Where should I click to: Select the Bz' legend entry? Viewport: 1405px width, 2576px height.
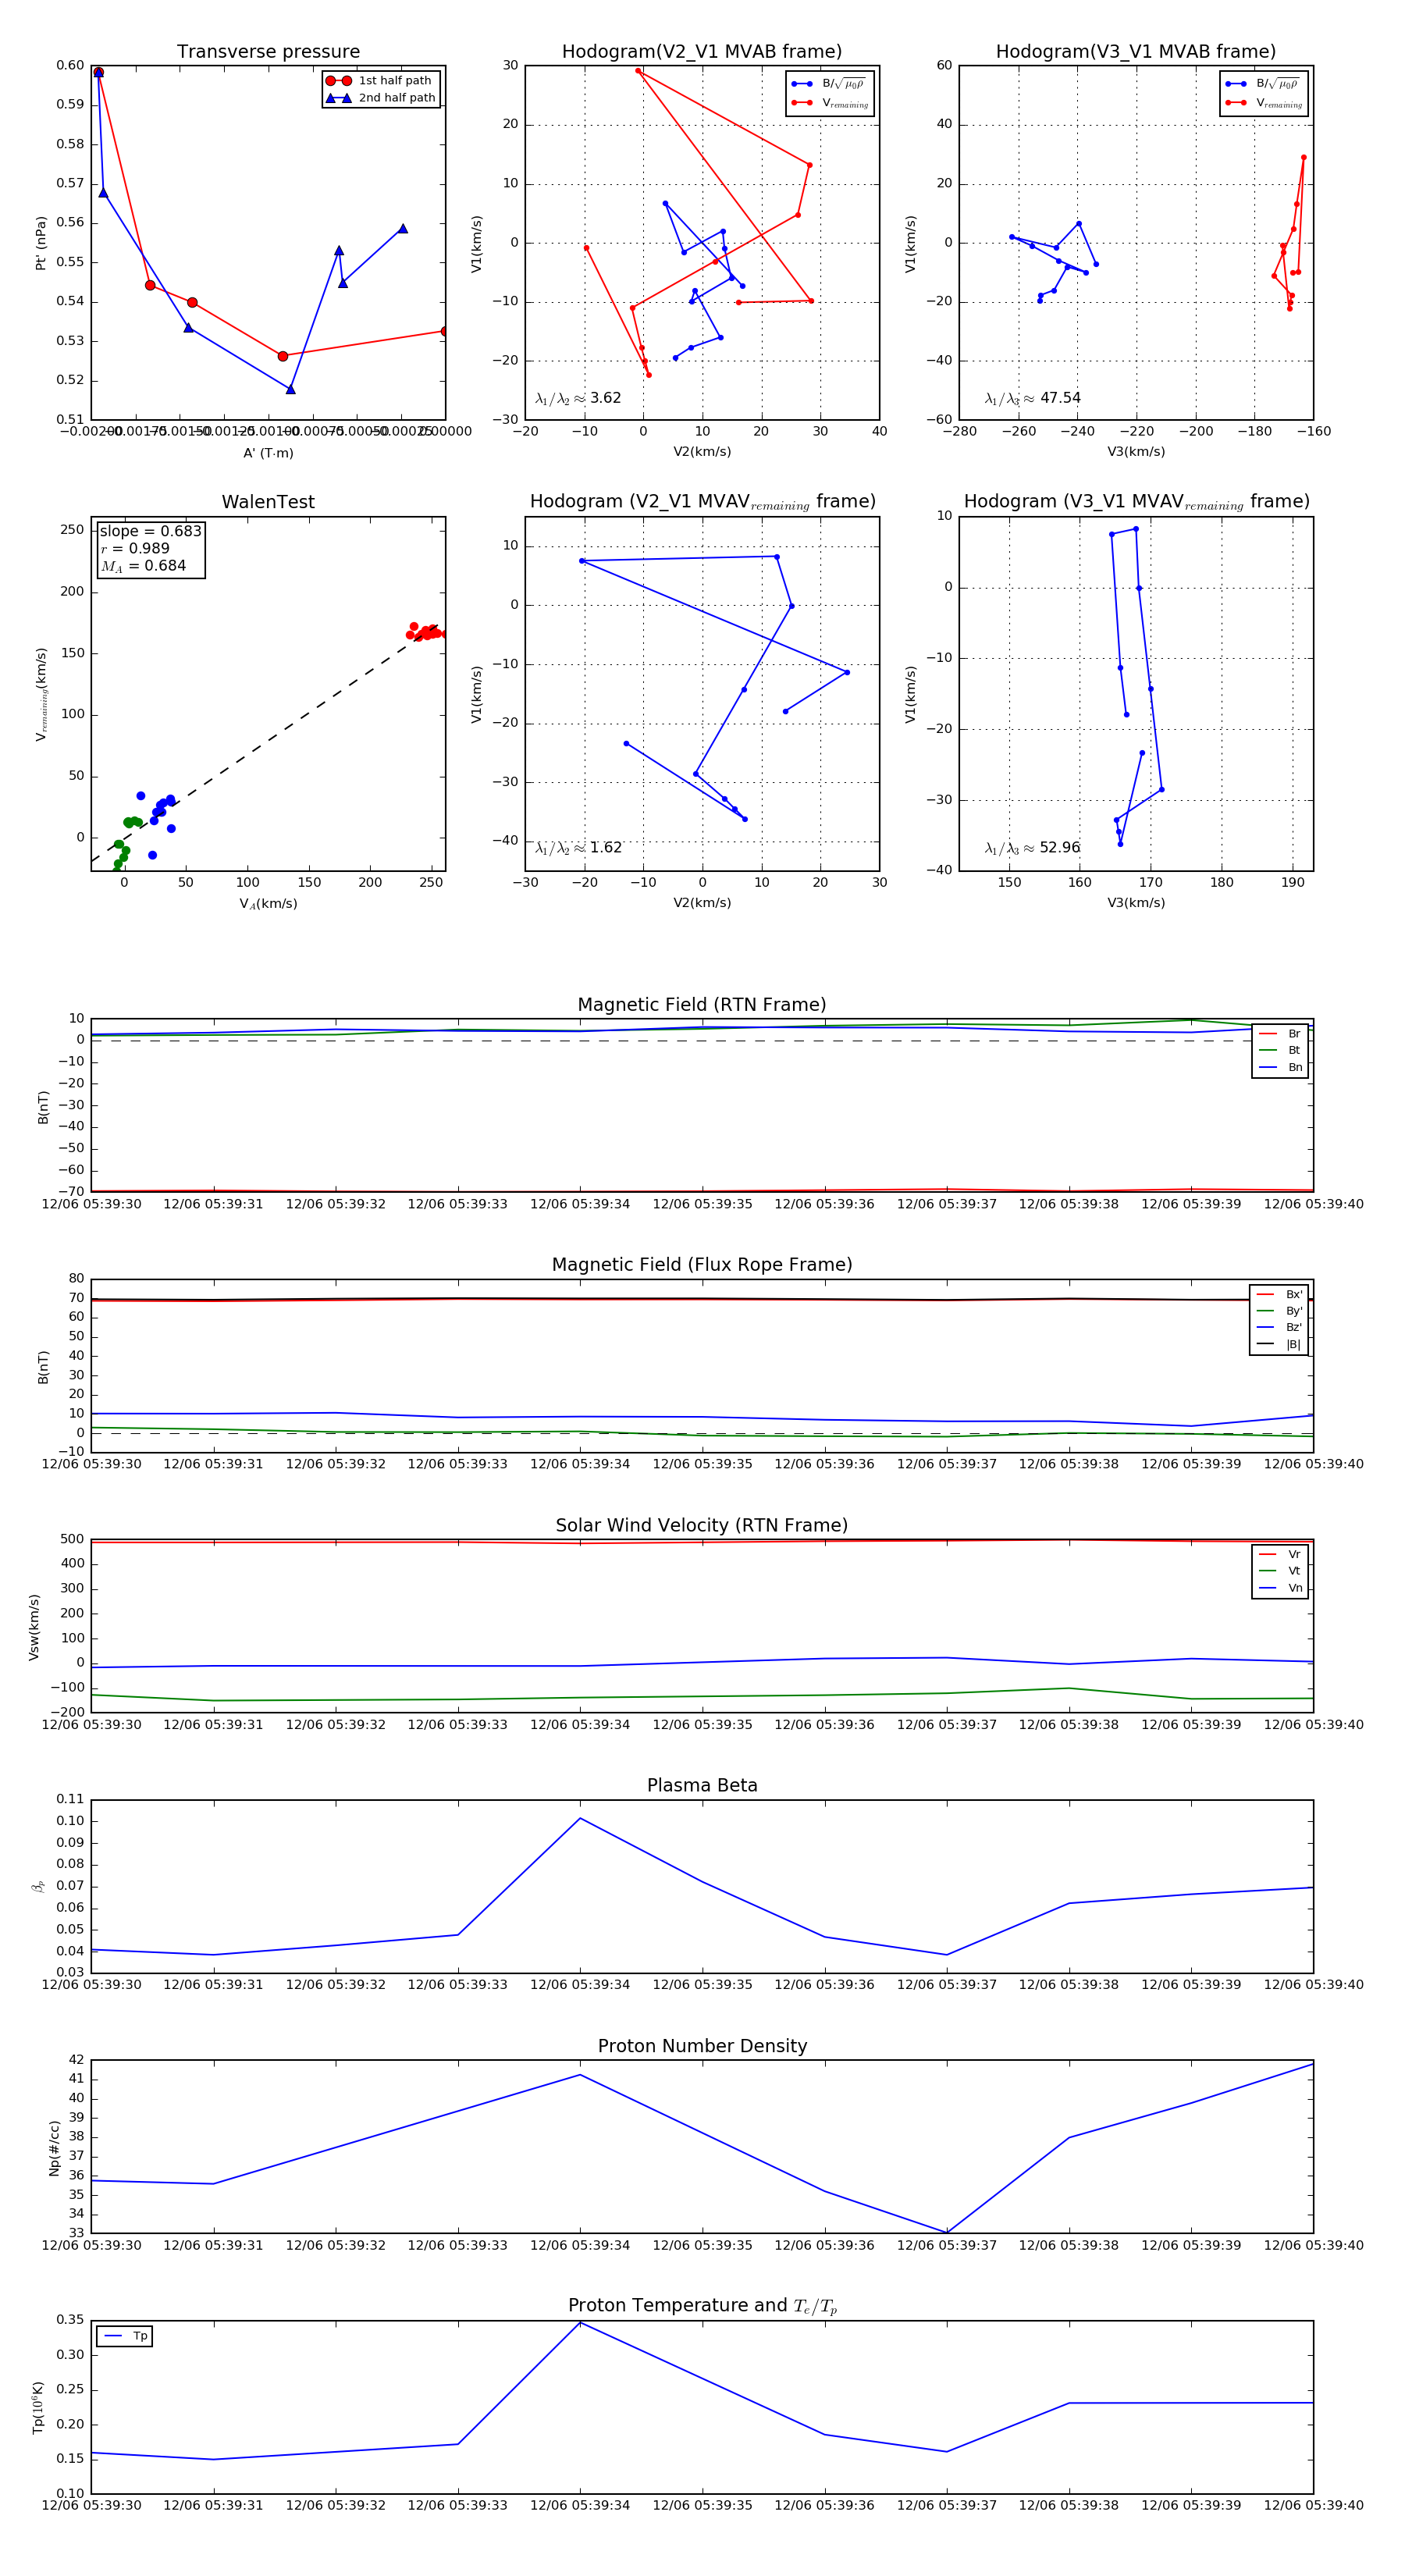(1279, 1327)
